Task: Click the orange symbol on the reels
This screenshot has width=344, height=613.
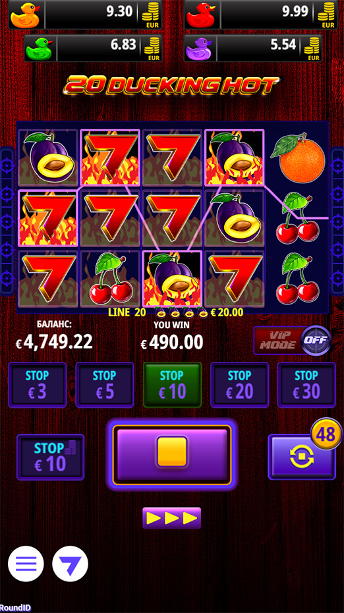Action: coord(302,160)
